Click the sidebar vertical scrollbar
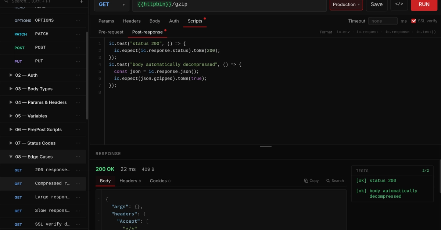Screen dimensions: 441x230 [x=87, y=75]
